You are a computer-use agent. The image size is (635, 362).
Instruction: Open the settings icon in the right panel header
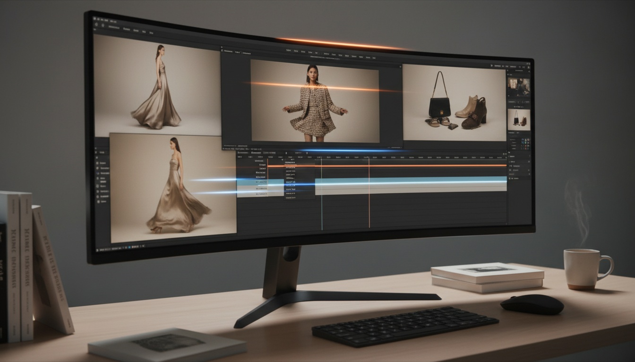(529, 66)
